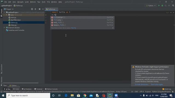Open the Code menu
The width and height of the screenshot is (175, 98).
[x=27, y=2]
